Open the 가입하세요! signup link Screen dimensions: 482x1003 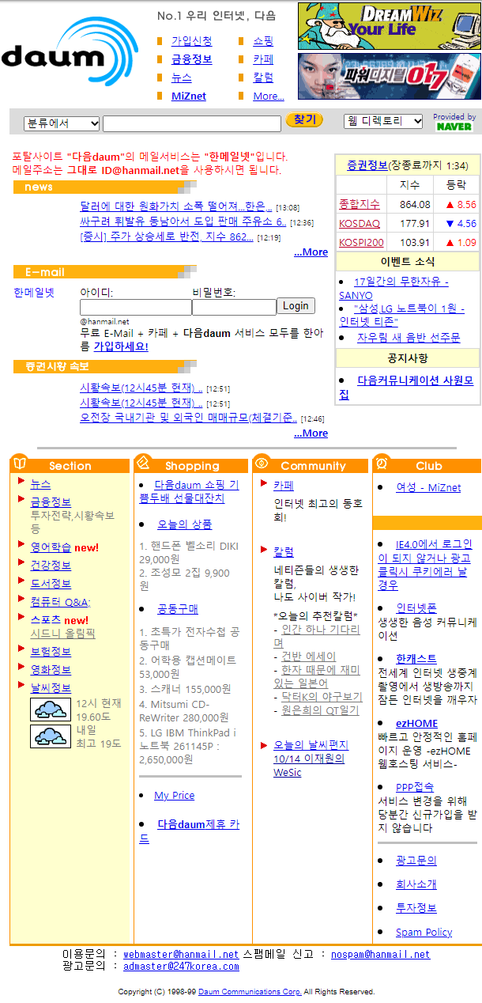coord(121,346)
